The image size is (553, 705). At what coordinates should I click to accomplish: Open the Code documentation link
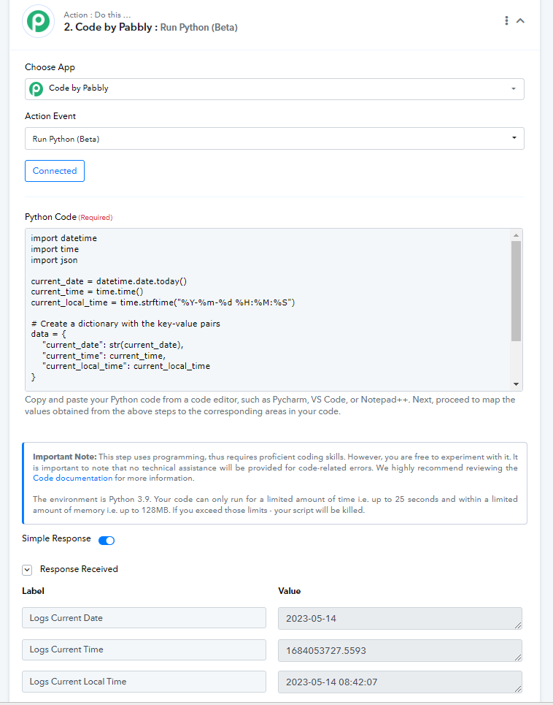click(73, 478)
